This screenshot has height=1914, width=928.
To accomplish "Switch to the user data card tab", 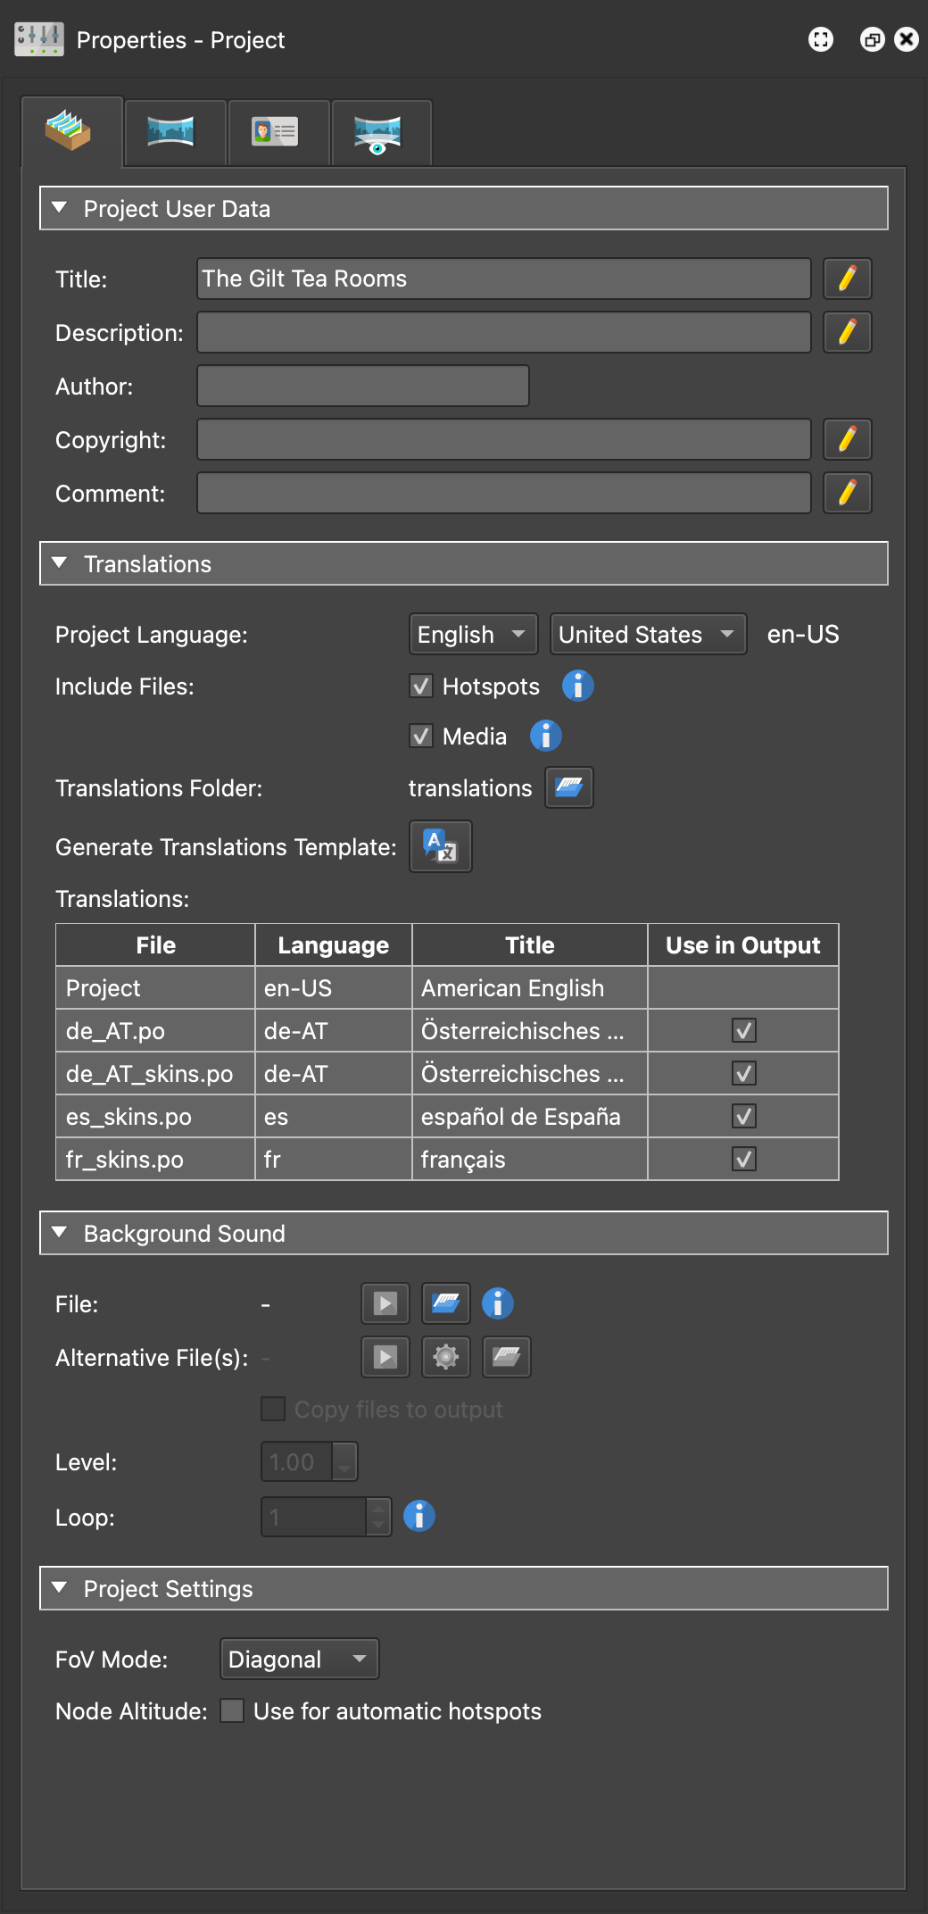I will (x=274, y=132).
